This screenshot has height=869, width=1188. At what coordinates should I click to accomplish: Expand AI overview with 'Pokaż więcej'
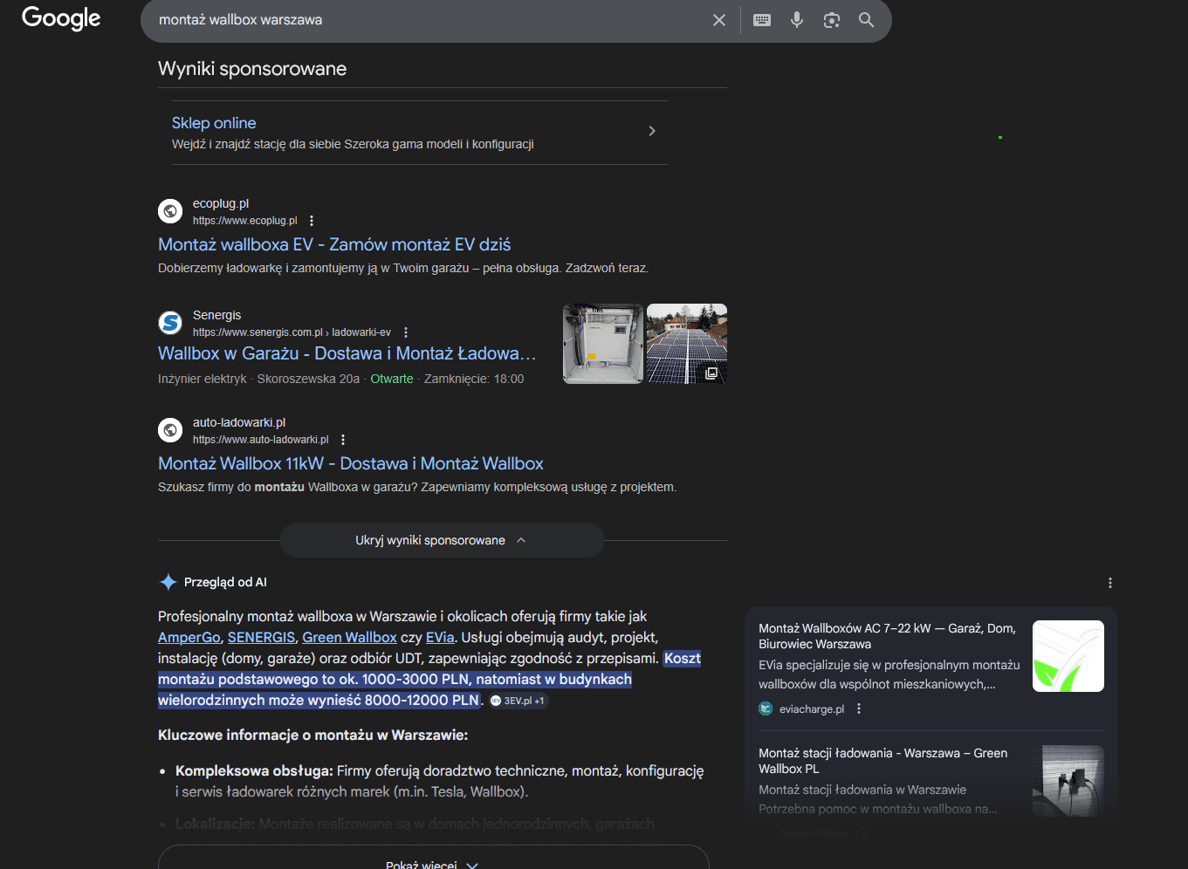coord(433,861)
